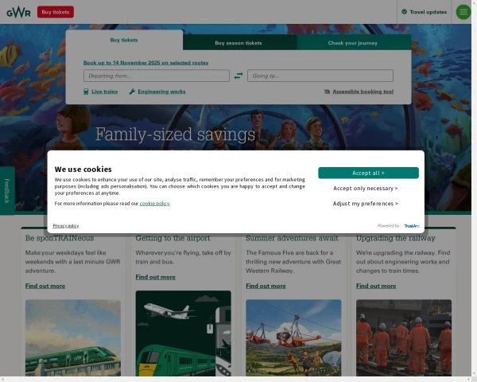Open Book up to 14 November 2025 link

coord(145,63)
